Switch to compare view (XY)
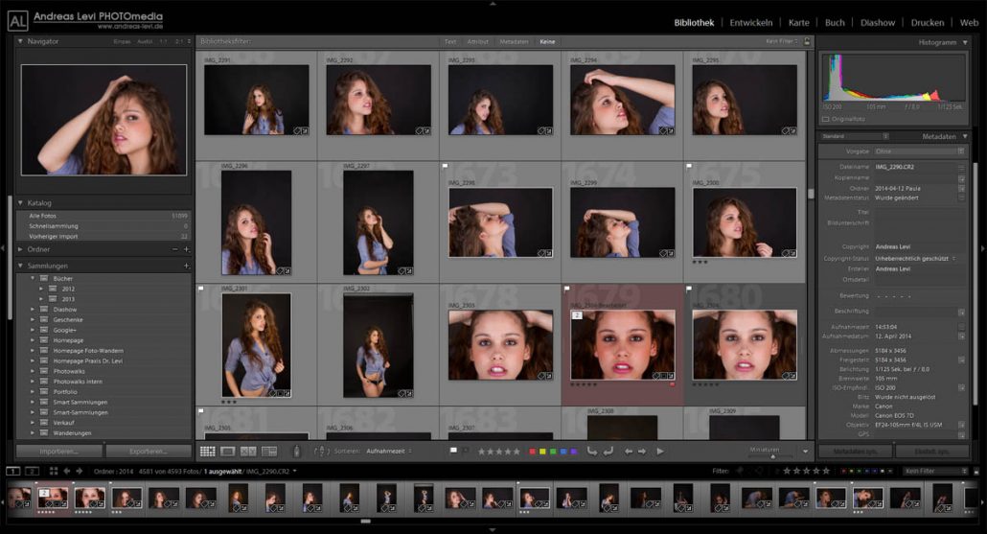987x534 pixels. 248,452
